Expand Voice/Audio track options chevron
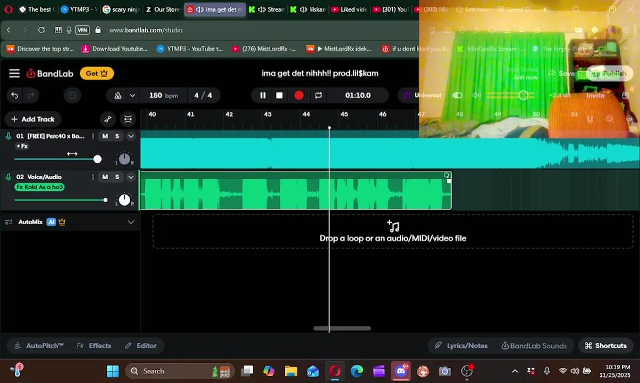 click(x=131, y=177)
